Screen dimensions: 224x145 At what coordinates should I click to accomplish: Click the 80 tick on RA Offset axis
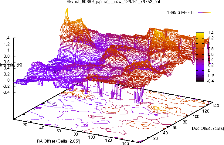click(76, 134)
